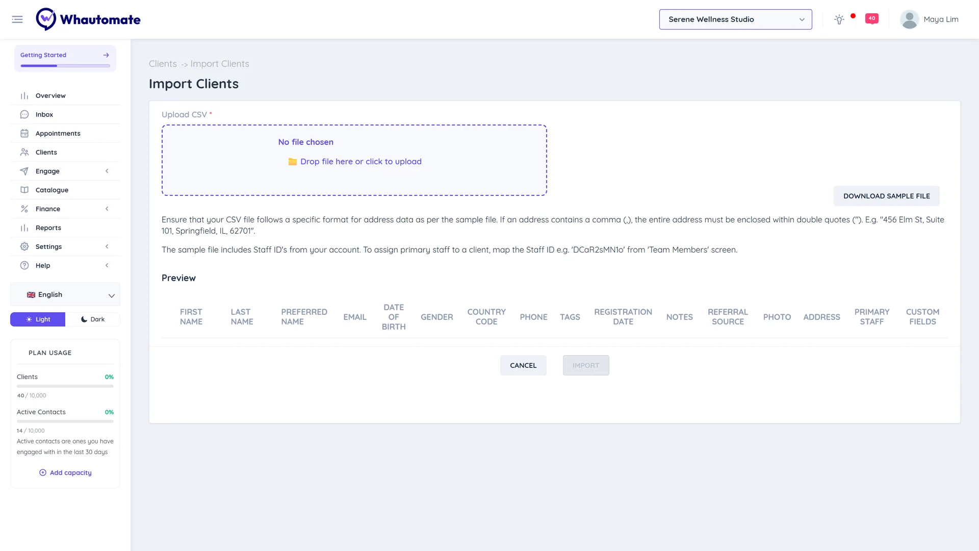Click the Inbox chat bubble icon
Viewport: 979px width, 551px height.
pos(24,115)
